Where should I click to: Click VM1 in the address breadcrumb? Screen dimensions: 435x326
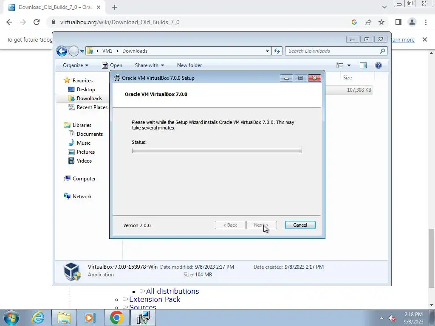107,51
